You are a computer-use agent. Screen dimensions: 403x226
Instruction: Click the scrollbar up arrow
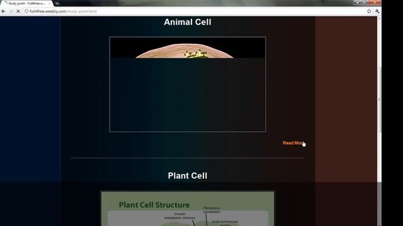pos(379,18)
